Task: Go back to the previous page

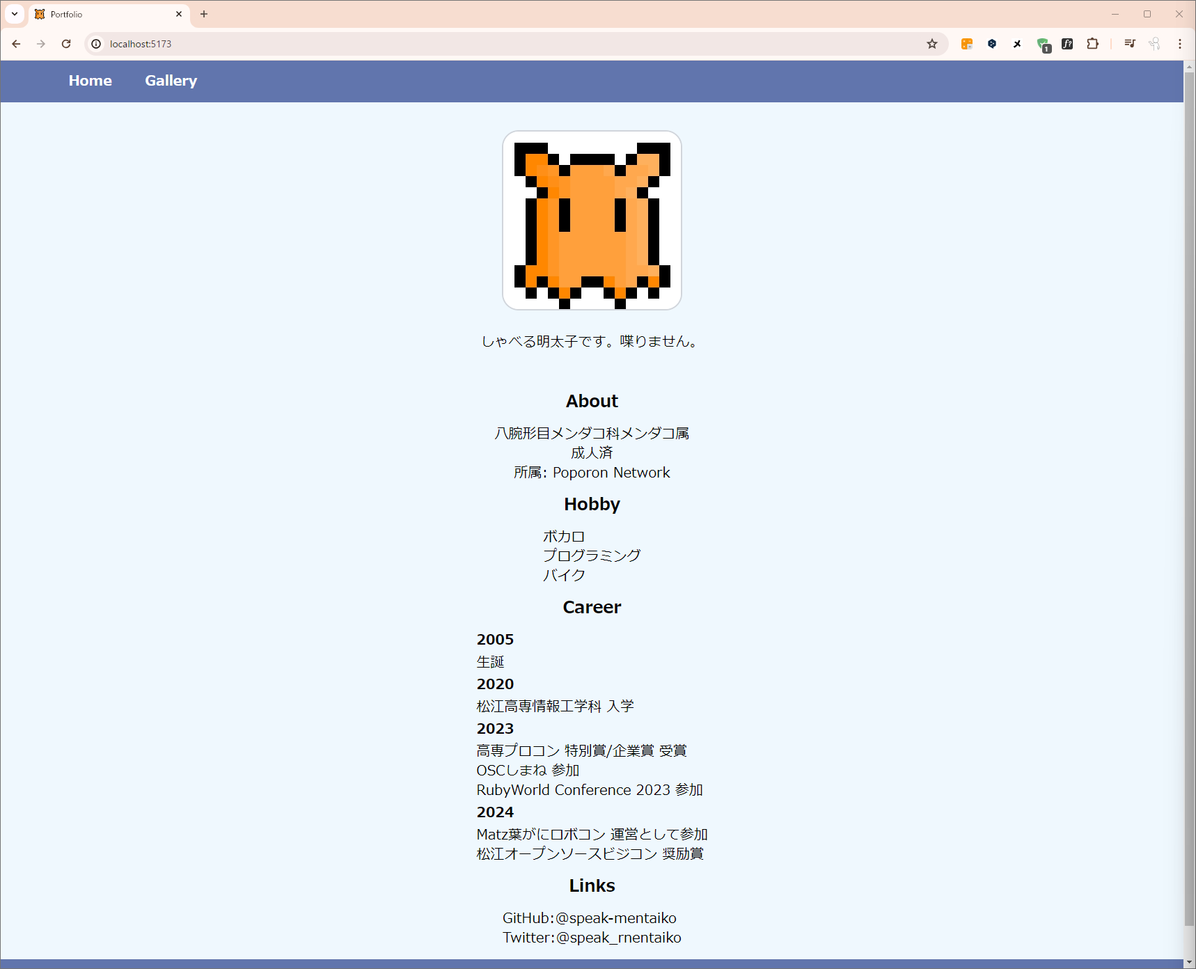Action: coord(16,44)
